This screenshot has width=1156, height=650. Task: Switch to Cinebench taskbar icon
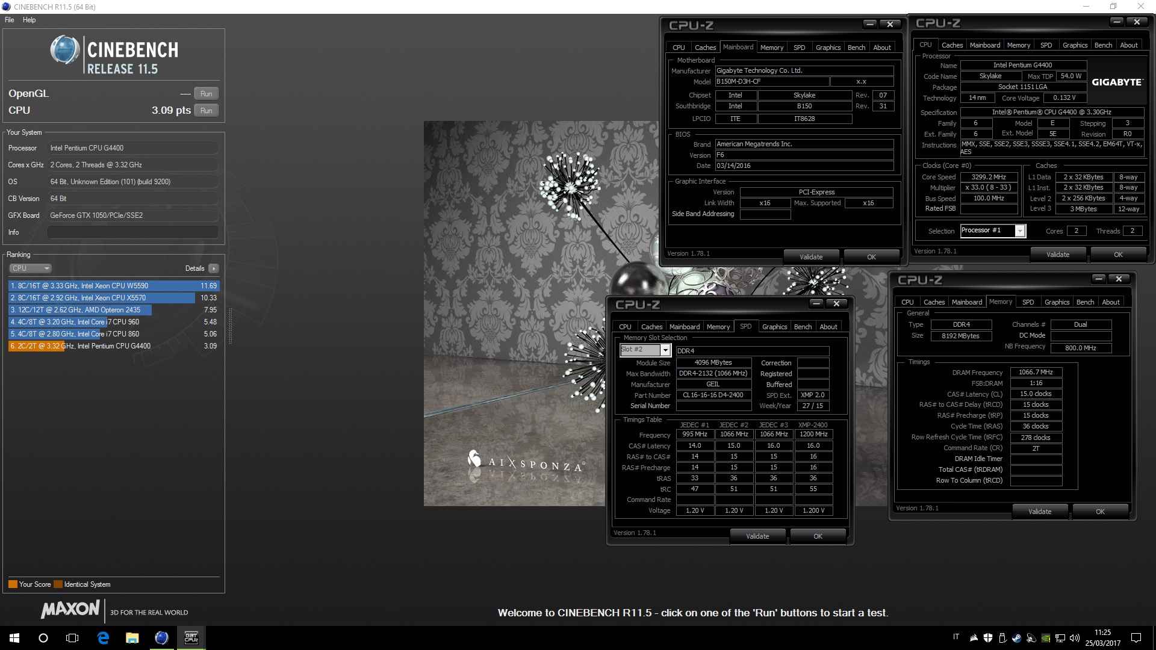tap(161, 638)
